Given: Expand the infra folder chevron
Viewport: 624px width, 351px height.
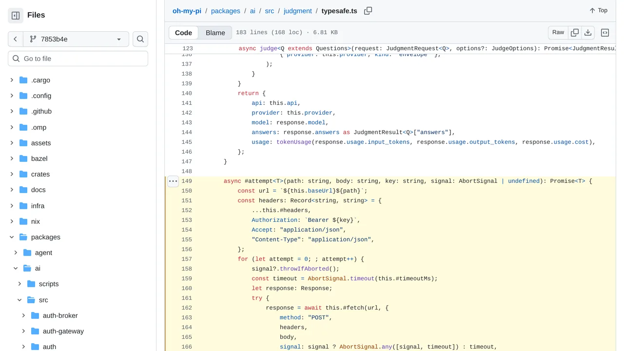Looking at the screenshot, I should click(12, 206).
